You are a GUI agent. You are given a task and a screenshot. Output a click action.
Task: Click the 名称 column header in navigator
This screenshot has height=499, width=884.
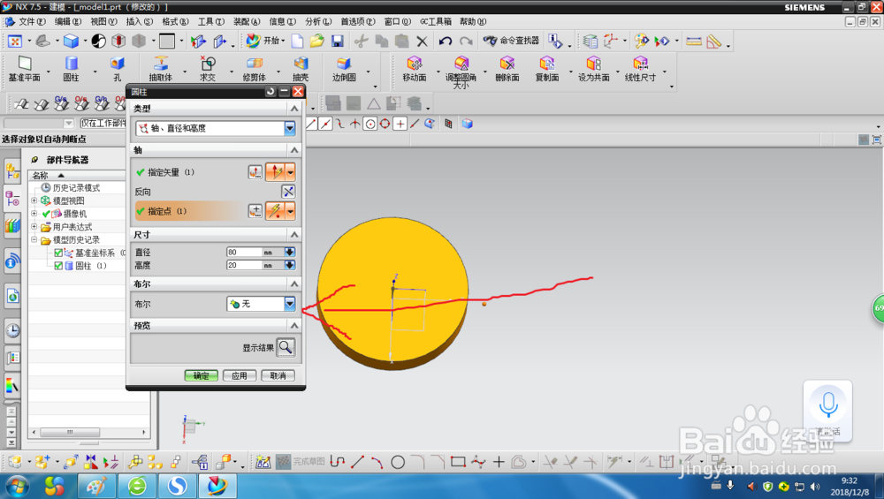[x=77, y=175]
